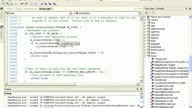192x108 pixels.
Task: Select the LightPoint class item
Action: tap(155, 32)
